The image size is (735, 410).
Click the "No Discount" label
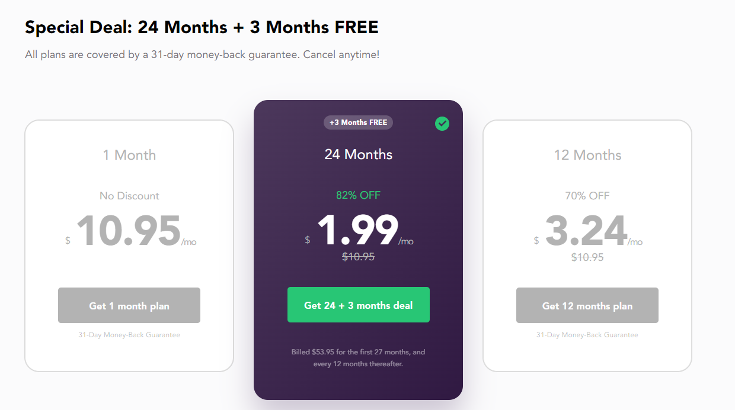point(129,196)
